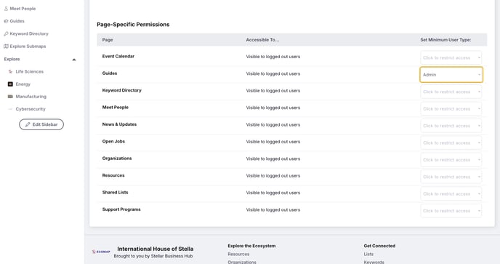Viewport: 500px width, 264px height.
Task: Click the Edit Sidebar button
Action: 41,124
